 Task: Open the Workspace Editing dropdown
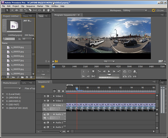coord(135,10)
